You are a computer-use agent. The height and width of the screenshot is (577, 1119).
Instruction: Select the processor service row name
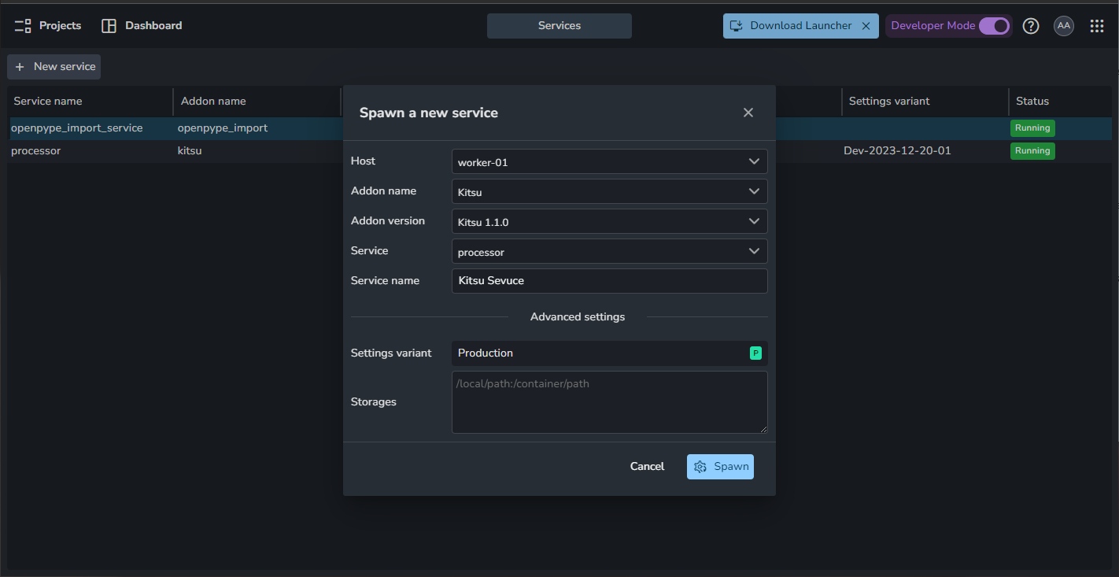[36, 151]
